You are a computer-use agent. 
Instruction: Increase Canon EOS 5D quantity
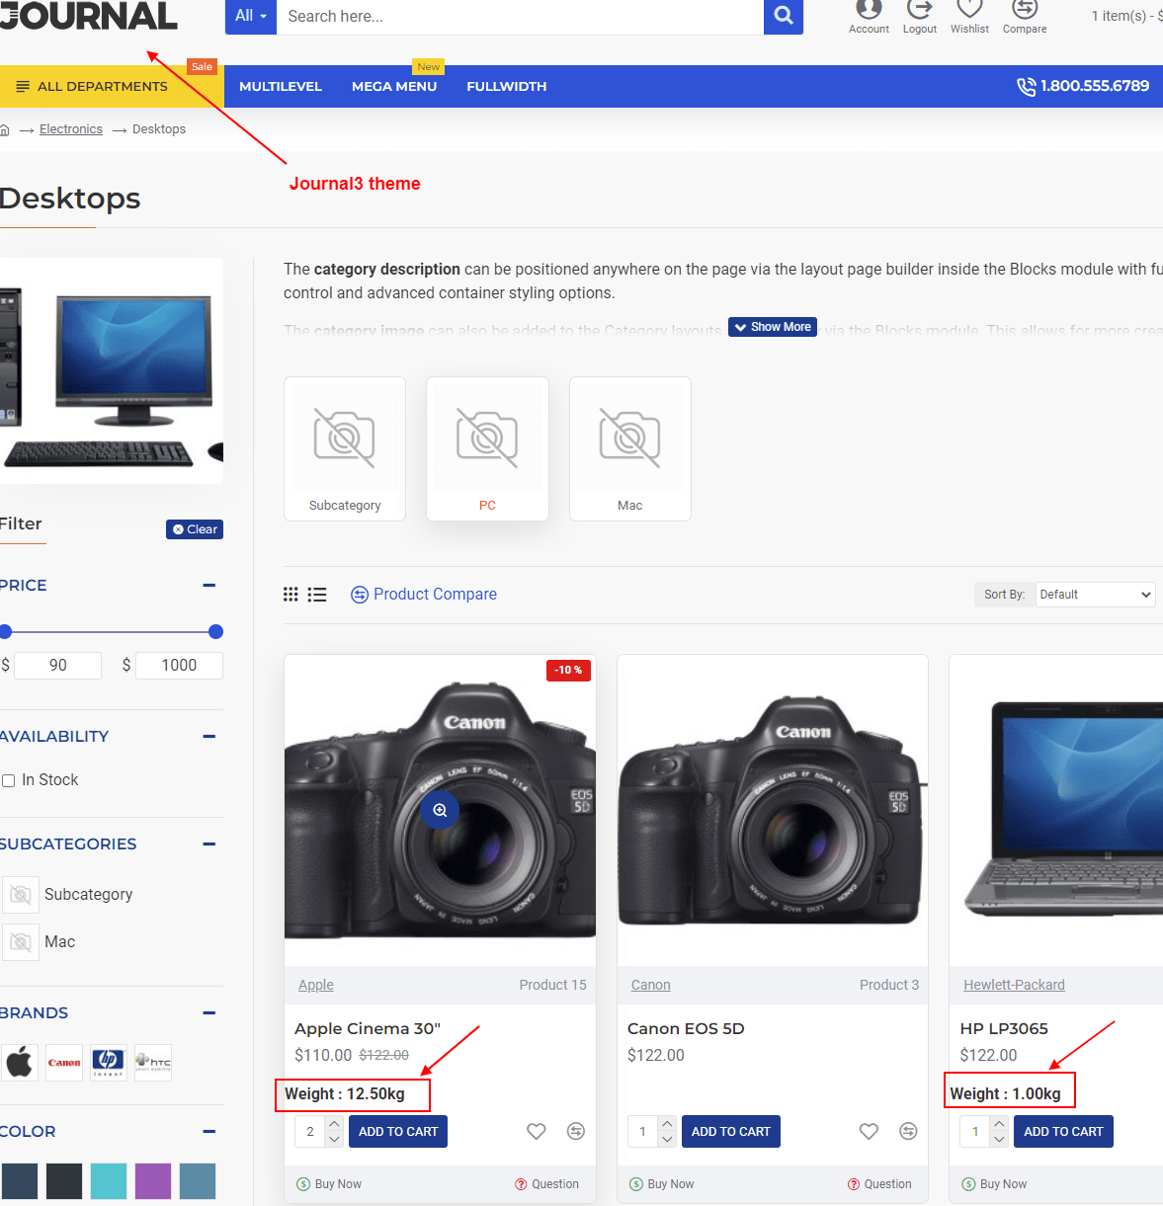tap(667, 1124)
